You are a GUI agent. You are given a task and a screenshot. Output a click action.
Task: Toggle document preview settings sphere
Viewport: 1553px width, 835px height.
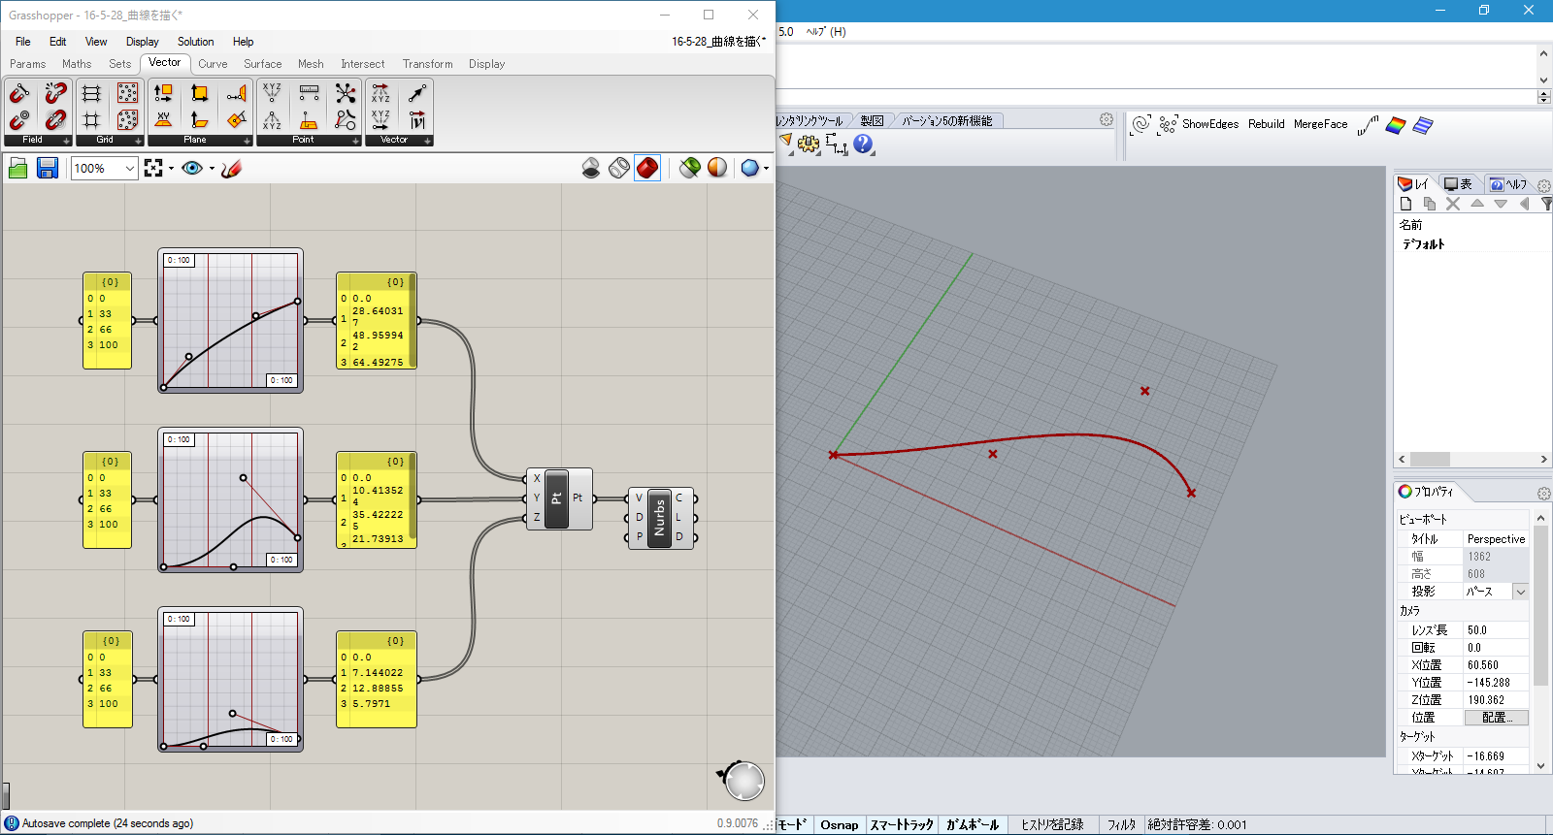[717, 168]
